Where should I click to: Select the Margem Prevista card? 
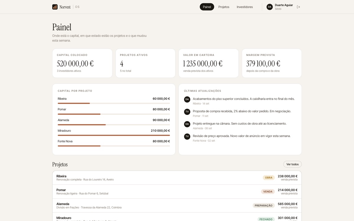[272, 63]
